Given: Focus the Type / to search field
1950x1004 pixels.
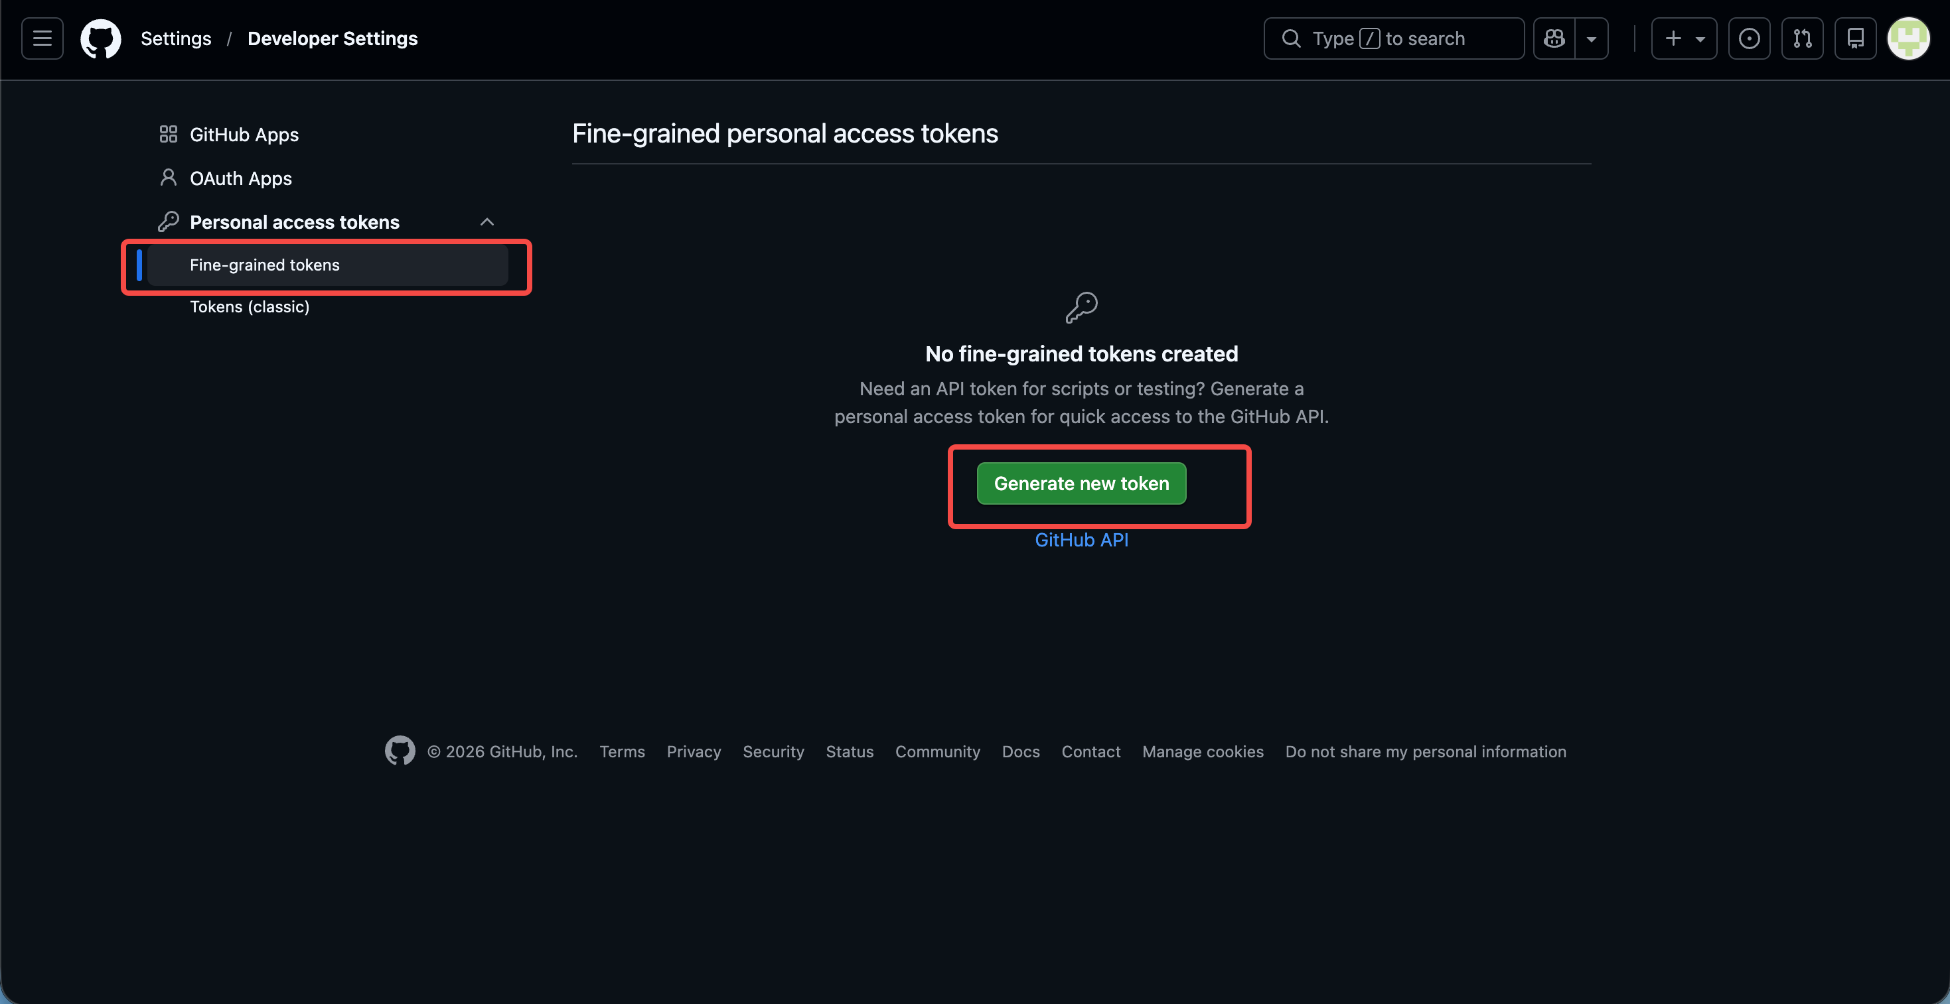Looking at the screenshot, I should click(1394, 38).
